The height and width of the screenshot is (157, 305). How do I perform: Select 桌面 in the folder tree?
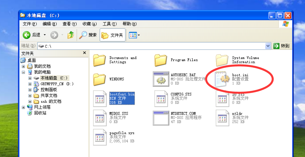pos(32,61)
